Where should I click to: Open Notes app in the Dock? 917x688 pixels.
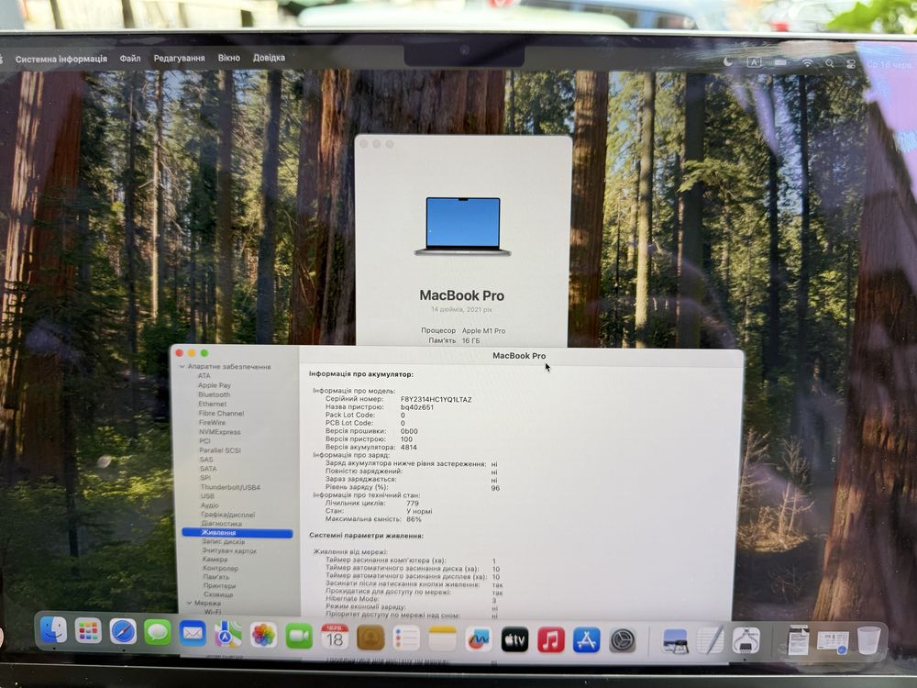(442, 638)
